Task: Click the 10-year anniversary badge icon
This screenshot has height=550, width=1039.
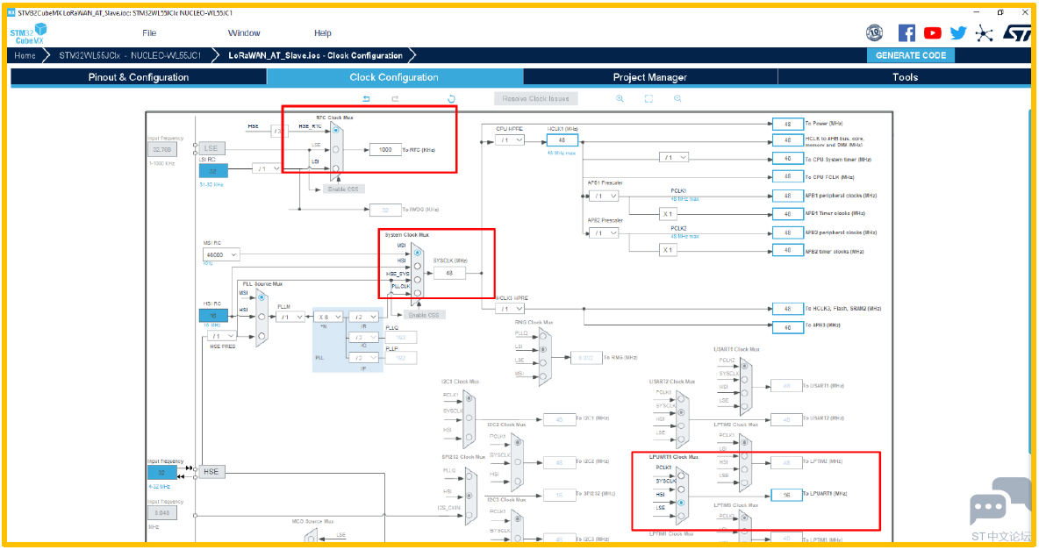Action: (875, 32)
